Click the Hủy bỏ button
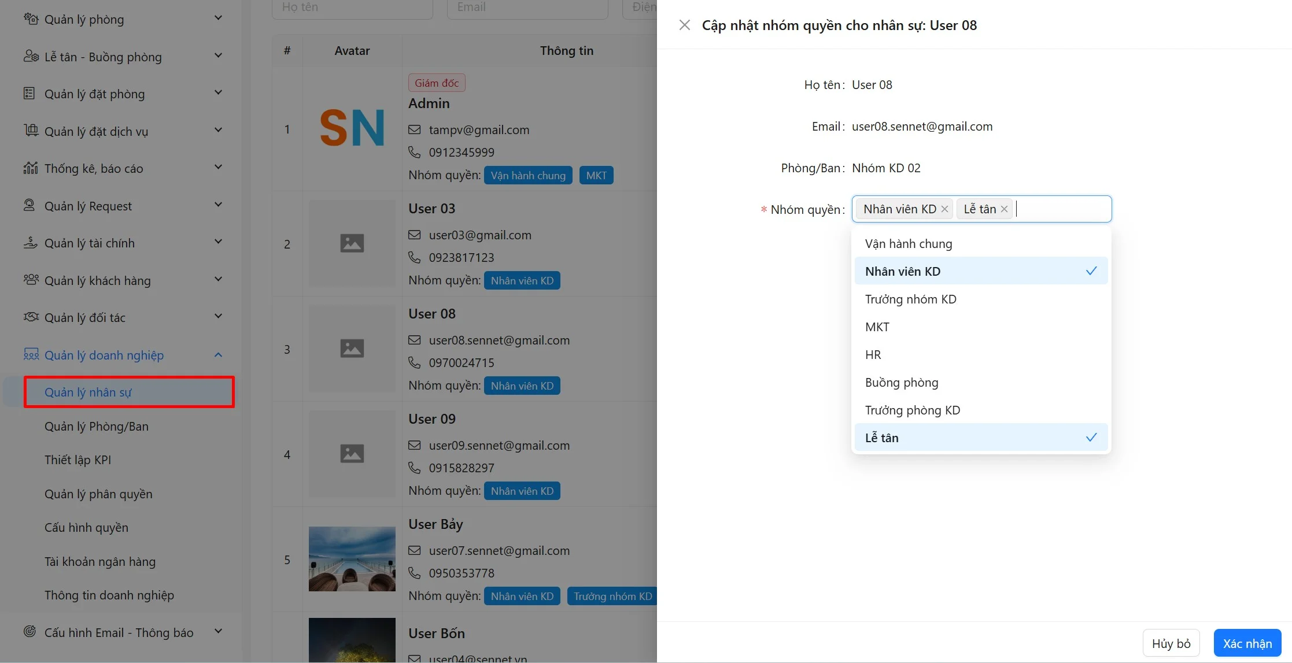Screen dimensions: 1292x663 point(1171,643)
